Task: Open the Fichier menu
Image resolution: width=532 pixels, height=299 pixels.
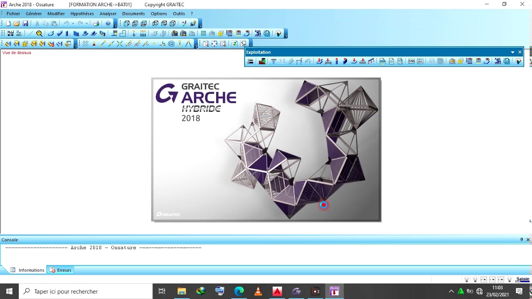Action: coord(13,14)
